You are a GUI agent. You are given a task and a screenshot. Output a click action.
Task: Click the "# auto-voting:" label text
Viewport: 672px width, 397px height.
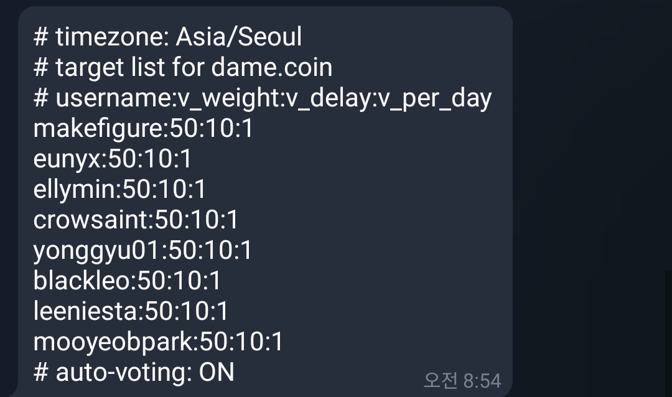(x=113, y=373)
